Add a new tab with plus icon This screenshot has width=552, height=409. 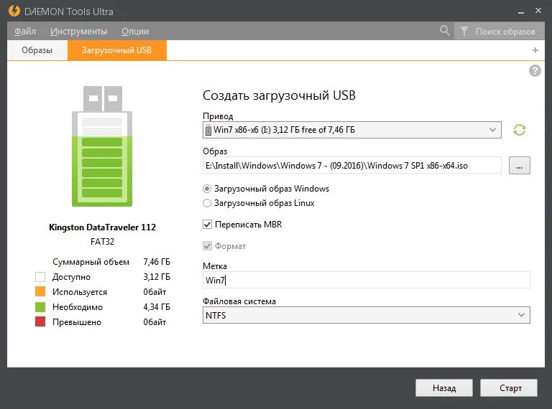pyautogui.click(x=535, y=50)
